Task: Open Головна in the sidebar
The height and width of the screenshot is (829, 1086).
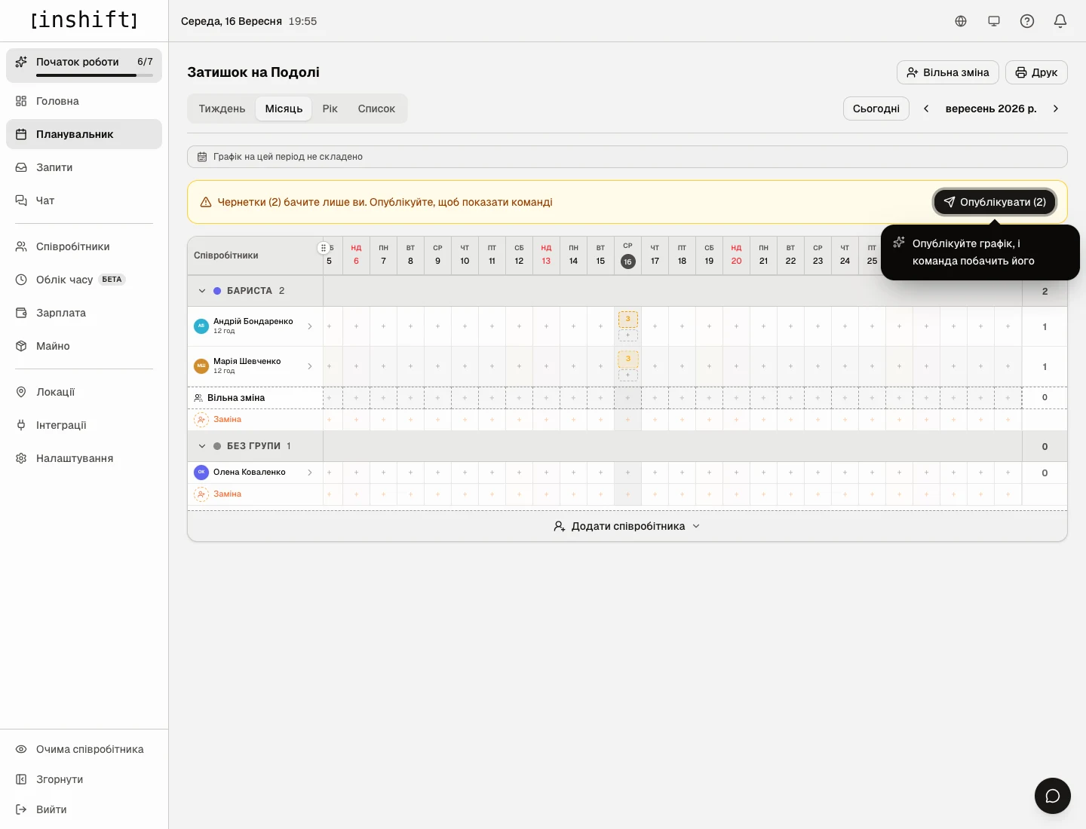Action: pyautogui.click(x=84, y=101)
